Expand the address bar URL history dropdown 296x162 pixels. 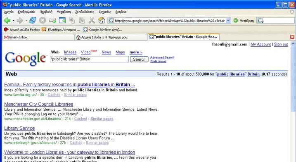(228, 20)
